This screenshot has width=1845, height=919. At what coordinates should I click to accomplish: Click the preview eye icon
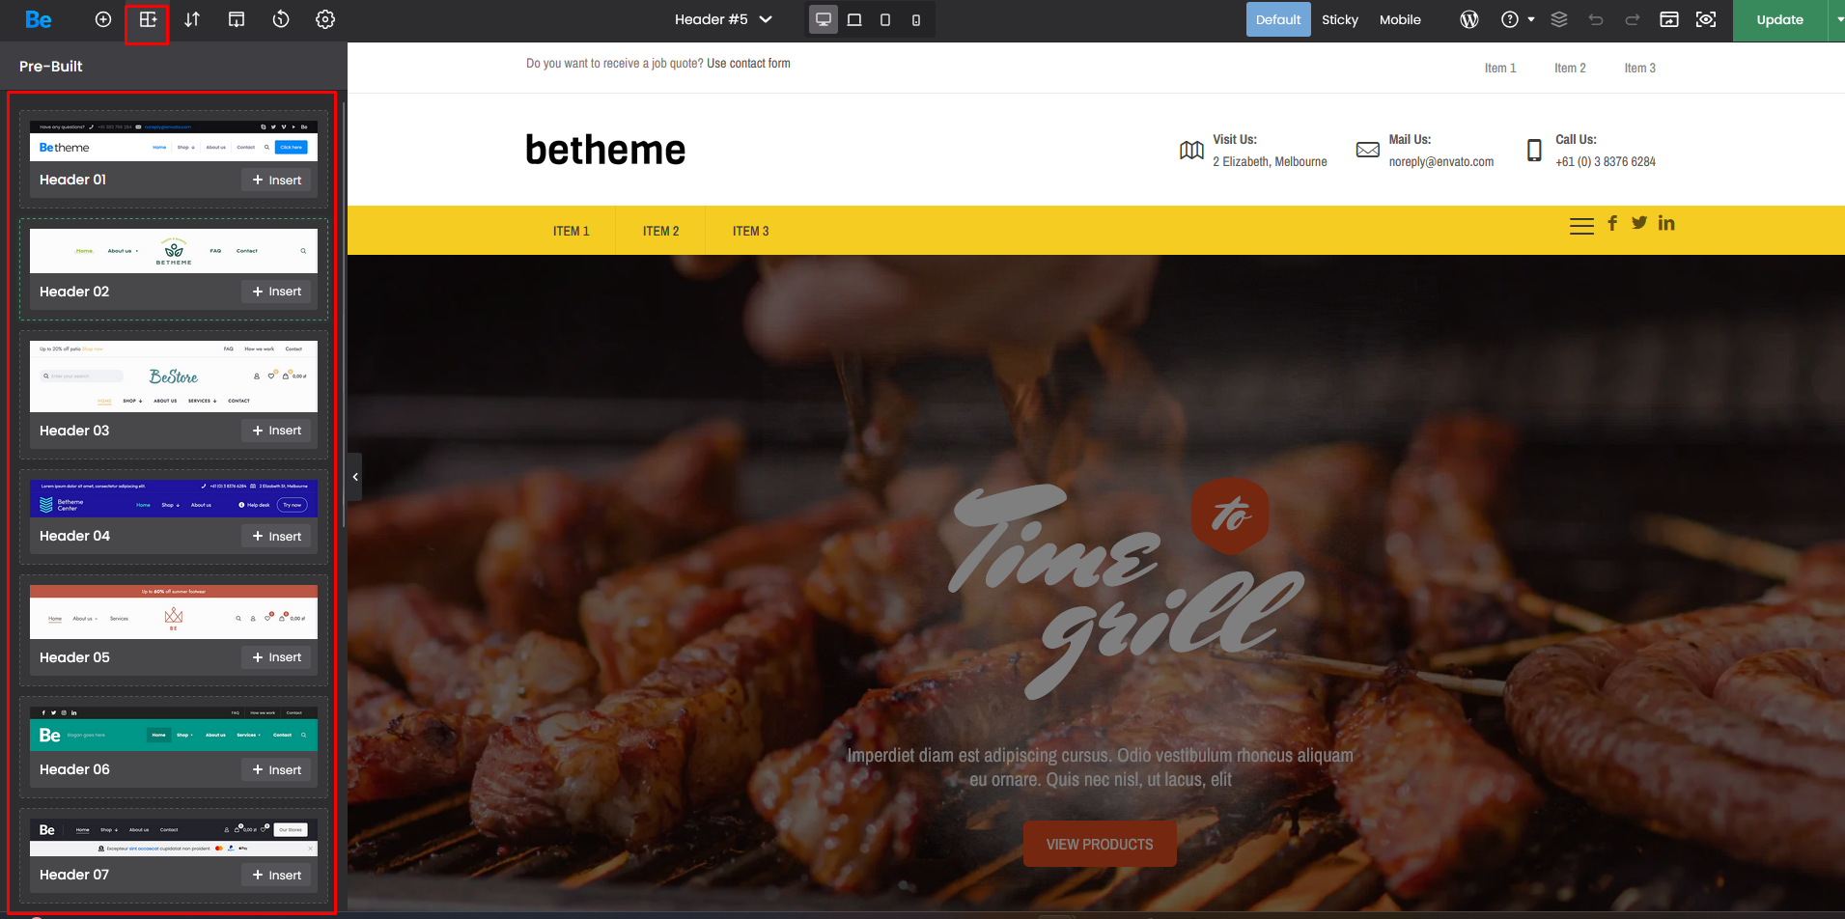[1706, 19]
